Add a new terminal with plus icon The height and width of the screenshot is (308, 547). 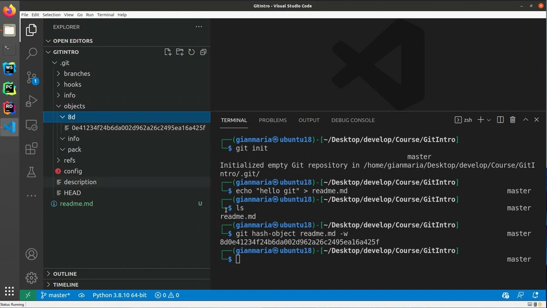[480, 120]
